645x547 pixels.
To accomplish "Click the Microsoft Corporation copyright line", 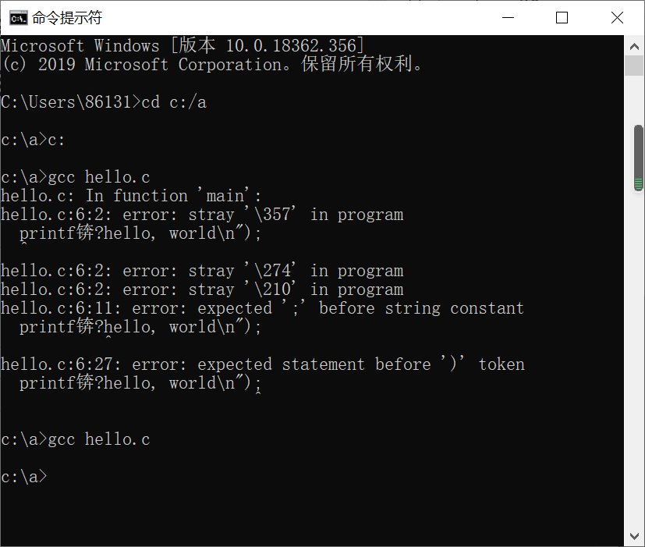I will [x=212, y=65].
